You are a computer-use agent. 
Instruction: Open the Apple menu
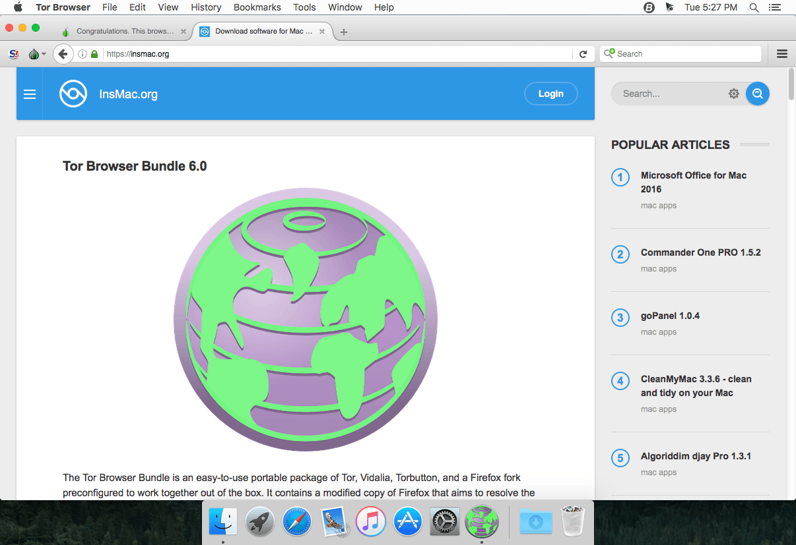(x=18, y=7)
